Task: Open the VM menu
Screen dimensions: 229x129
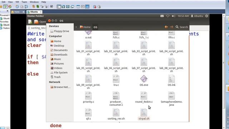Action: pyautogui.click(x=17, y=2)
